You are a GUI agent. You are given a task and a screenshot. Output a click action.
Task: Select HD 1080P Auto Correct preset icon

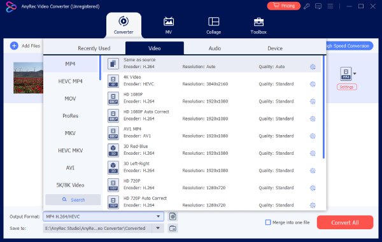point(113,115)
